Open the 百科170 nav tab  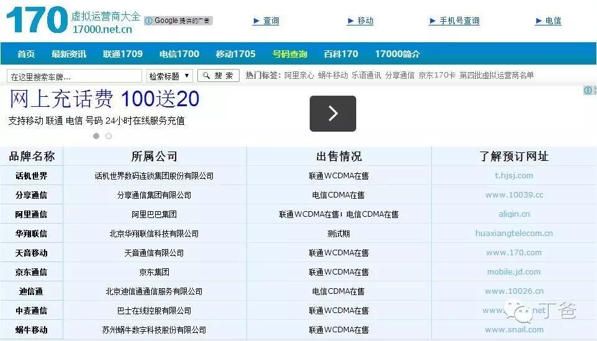pos(341,54)
